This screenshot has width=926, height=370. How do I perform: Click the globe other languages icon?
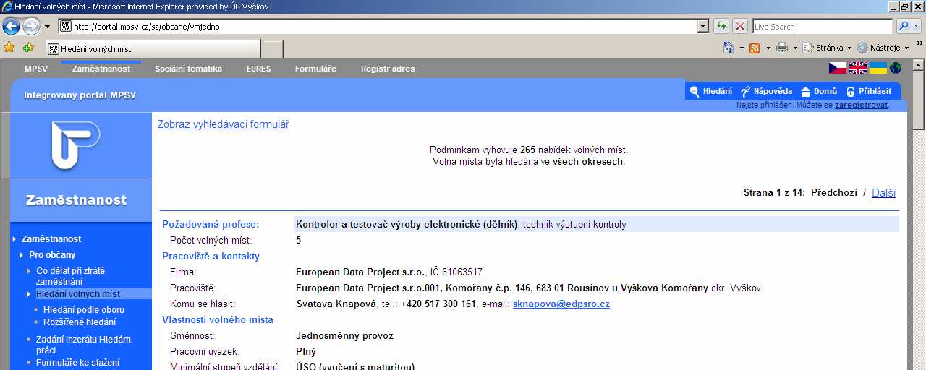pyautogui.click(x=896, y=68)
